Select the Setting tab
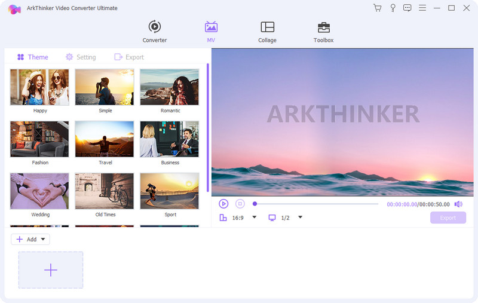 pos(81,57)
